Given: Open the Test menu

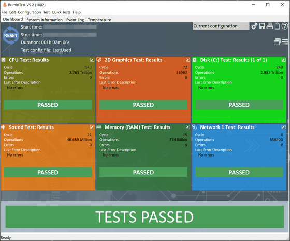Looking at the screenshot, I should [47, 12].
